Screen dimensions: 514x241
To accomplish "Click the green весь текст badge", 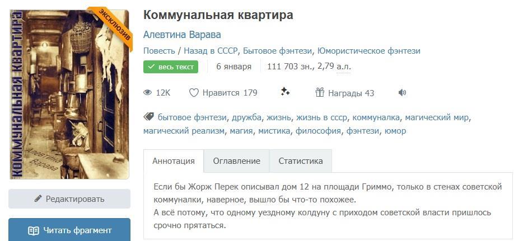I will pos(171,67).
